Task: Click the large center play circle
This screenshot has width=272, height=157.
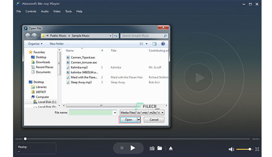Action: click(x=198, y=77)
